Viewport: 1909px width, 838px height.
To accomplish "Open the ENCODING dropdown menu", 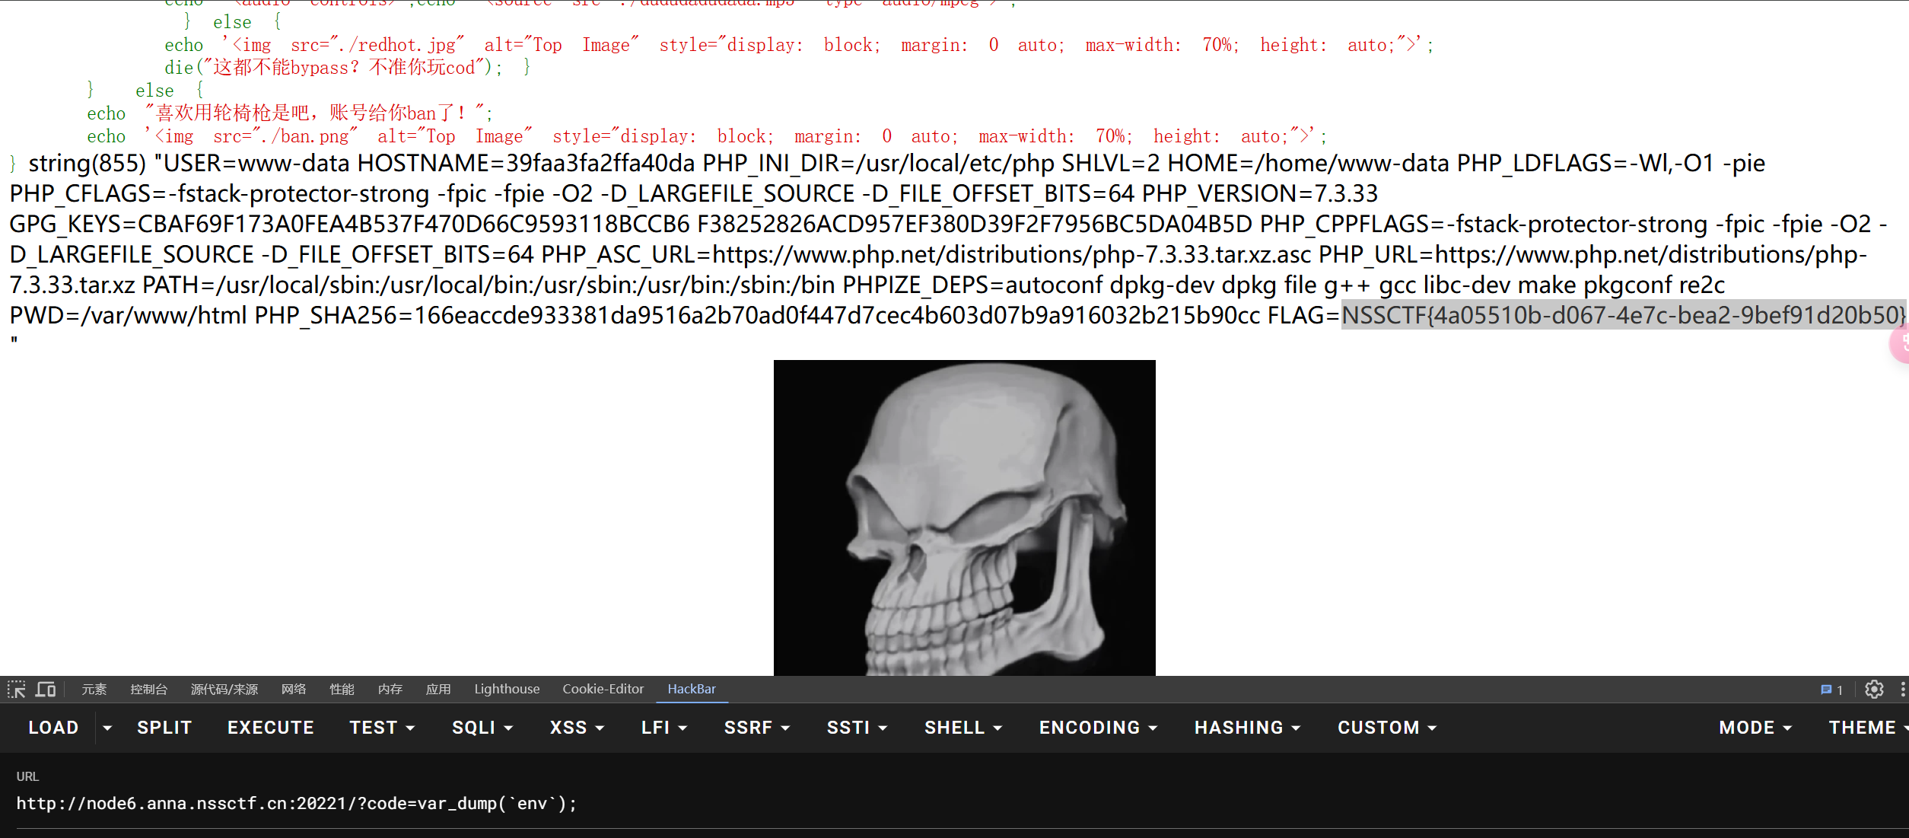I will [x=1098, y=728].
